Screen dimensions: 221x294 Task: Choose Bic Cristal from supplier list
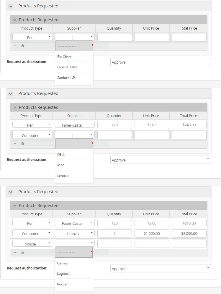(x=74, y=56)
